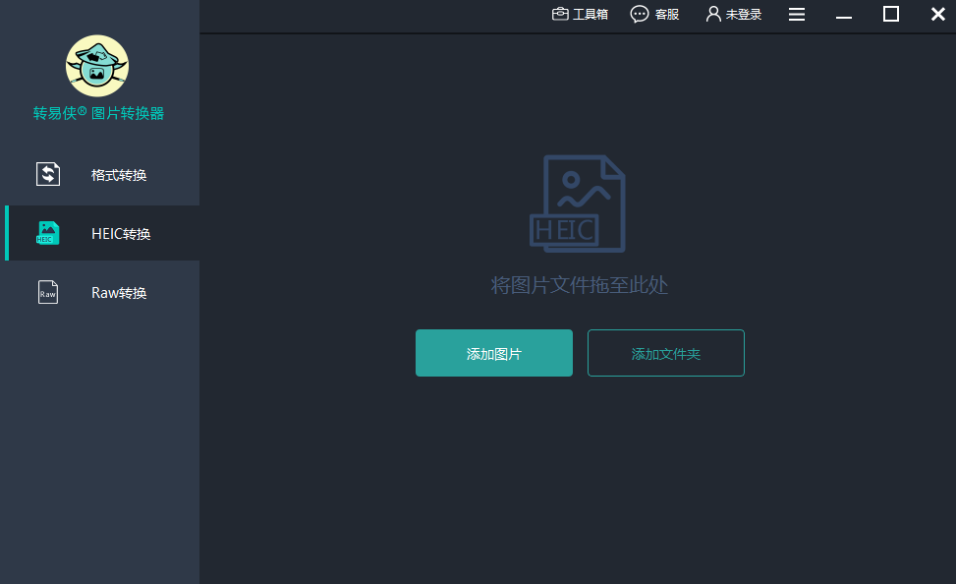Open 客服 customer service label
The height and width of the screenshot is (584, 956).
(x=667, y=14)
